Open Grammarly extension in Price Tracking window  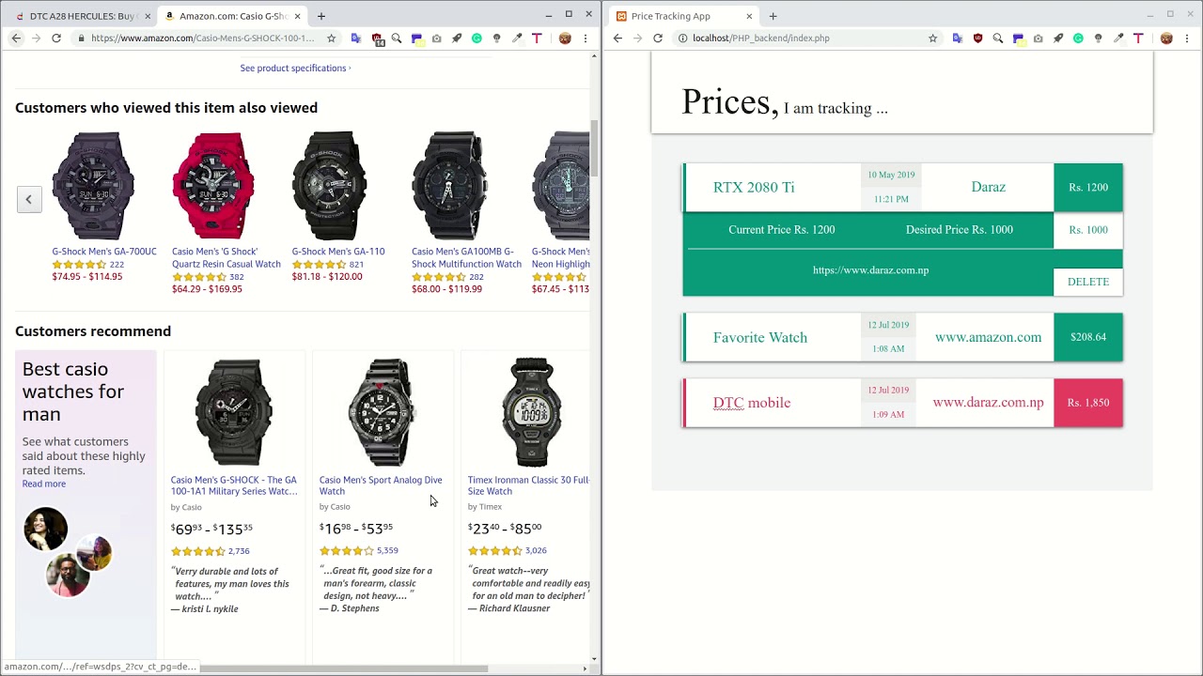coord(1078,38)
